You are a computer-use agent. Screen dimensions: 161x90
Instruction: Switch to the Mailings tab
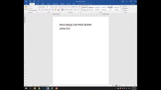[x=62, y=4]
